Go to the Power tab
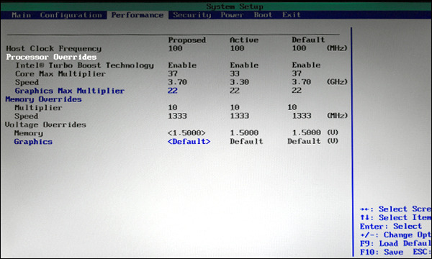Image resolution: width=432 pixels, height=259 pixels. pyautogui.click(x=232, y=15)
